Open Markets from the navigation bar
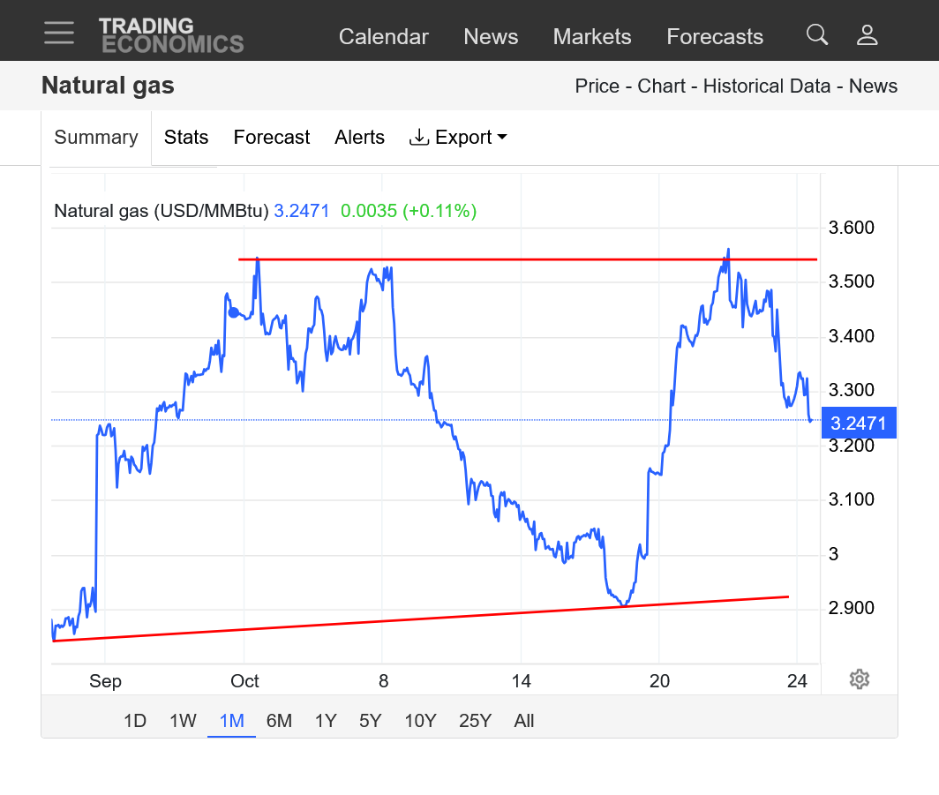939x795 pixels. (x=592, y=37)
